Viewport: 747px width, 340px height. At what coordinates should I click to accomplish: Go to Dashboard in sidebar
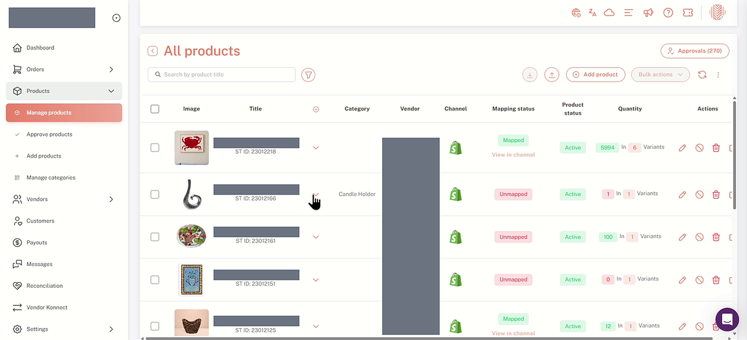coord(40,48)
